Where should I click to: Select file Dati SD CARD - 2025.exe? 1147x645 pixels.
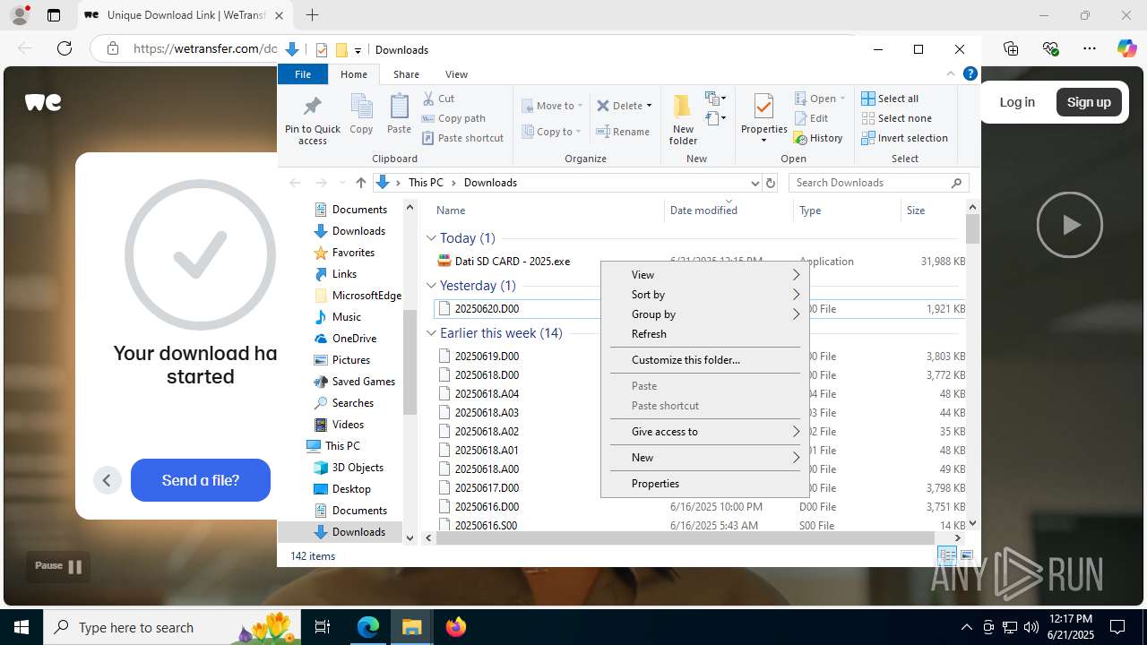(513, 262)
